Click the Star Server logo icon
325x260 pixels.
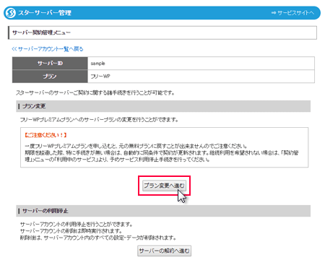click(11, 13)
